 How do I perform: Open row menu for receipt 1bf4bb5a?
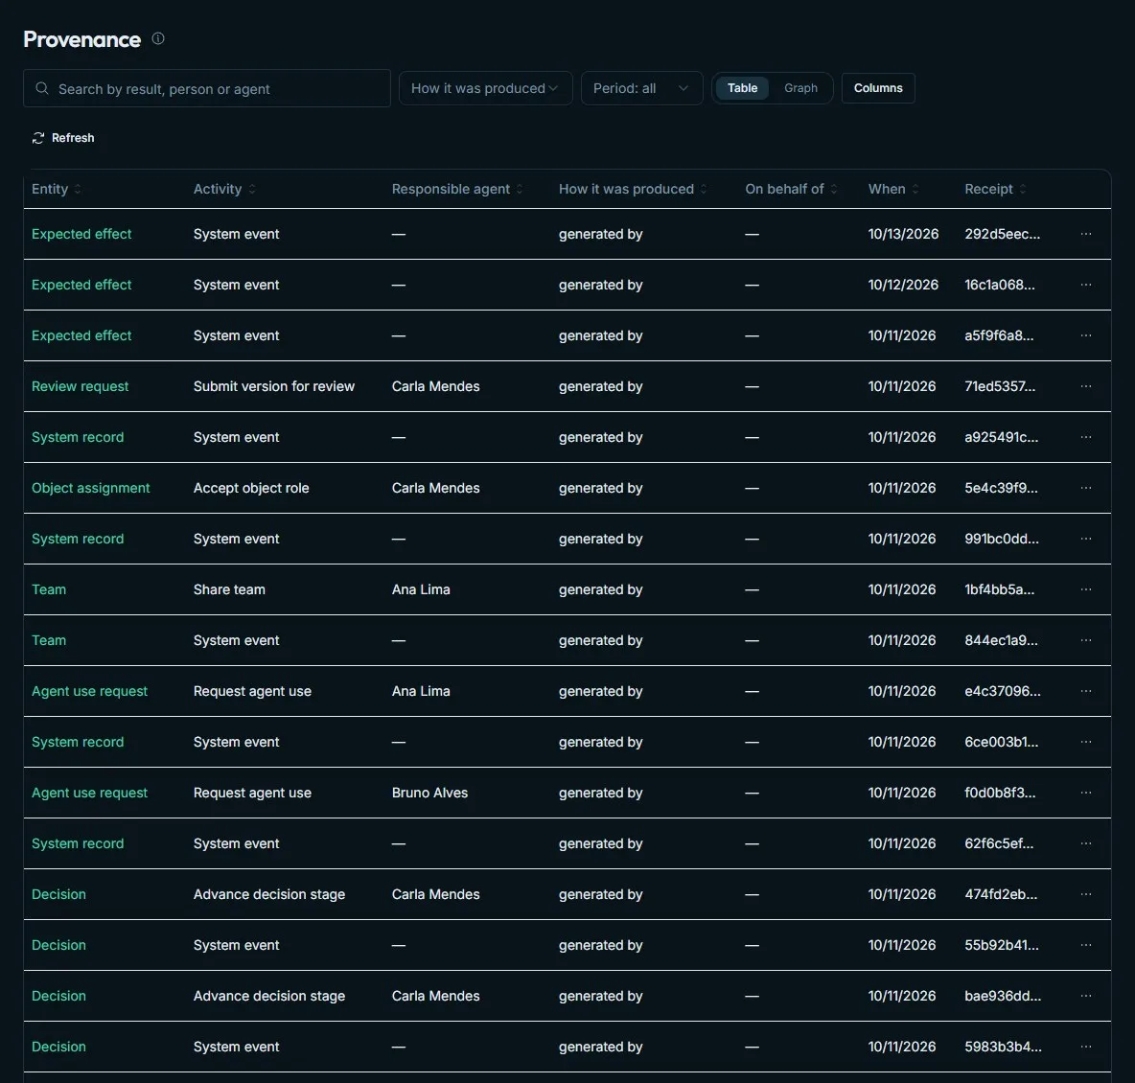tap(1086, 589)
